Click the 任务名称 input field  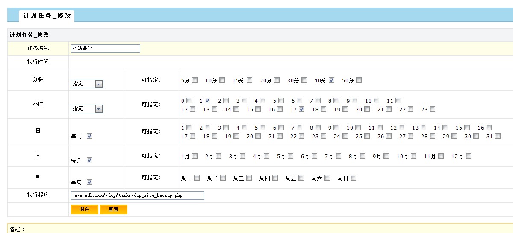point(105,49)
